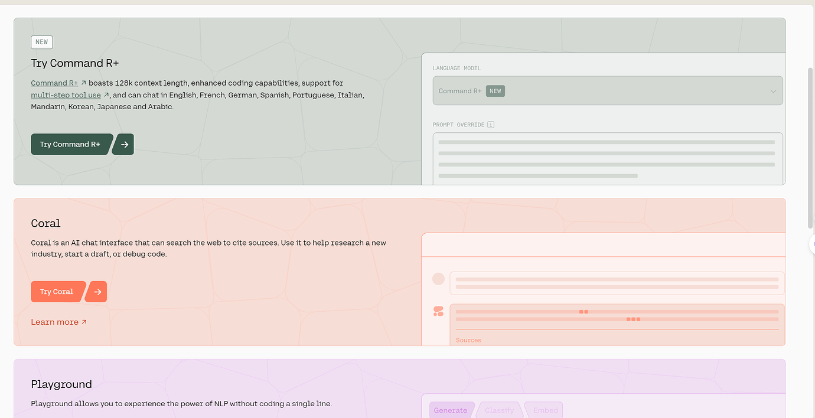Click the Playground heading
Screen dimensions: 815x418
(x=61, y=384)
